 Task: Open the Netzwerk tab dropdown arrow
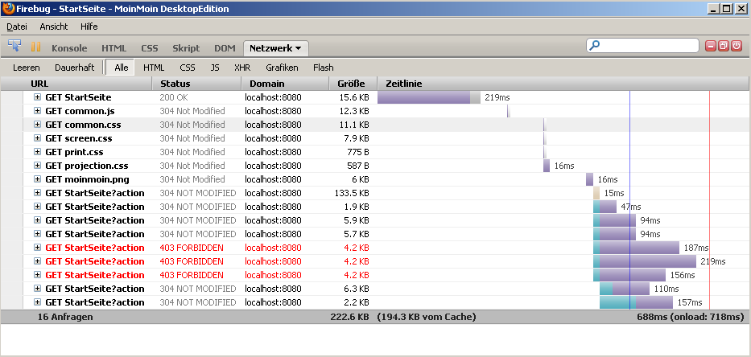pyautogui.click(x=299, y=48)
